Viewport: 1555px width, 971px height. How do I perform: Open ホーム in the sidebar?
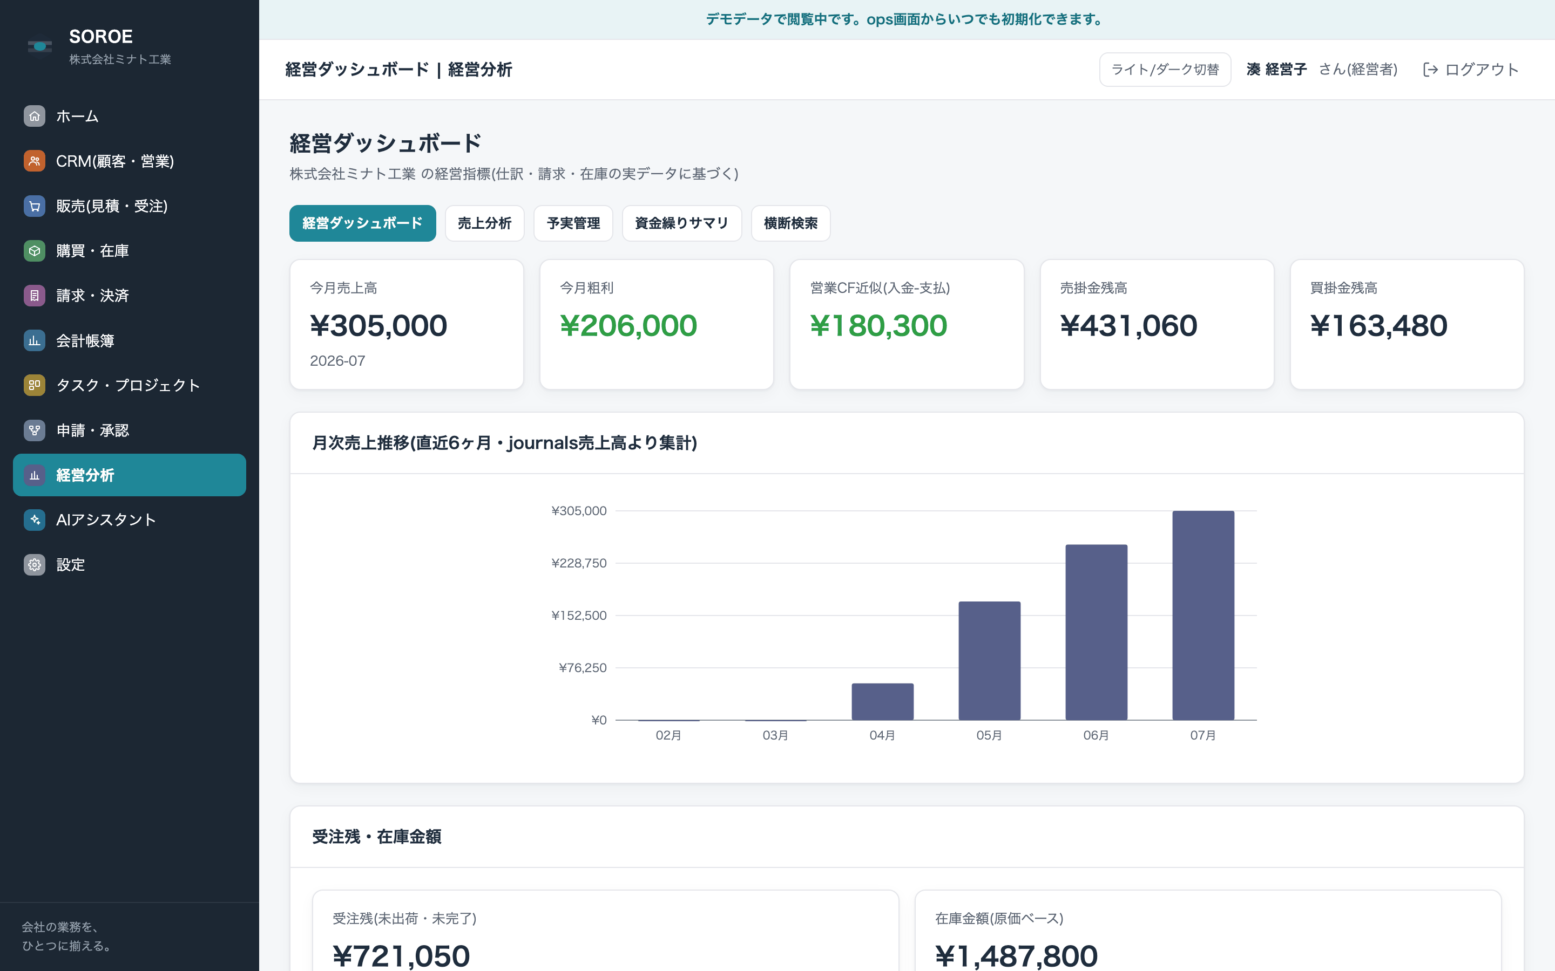129,116
